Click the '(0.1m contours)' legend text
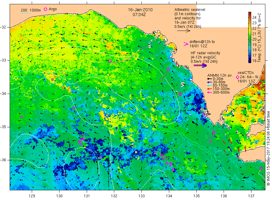Screen dimensions: 272x200 187,14
